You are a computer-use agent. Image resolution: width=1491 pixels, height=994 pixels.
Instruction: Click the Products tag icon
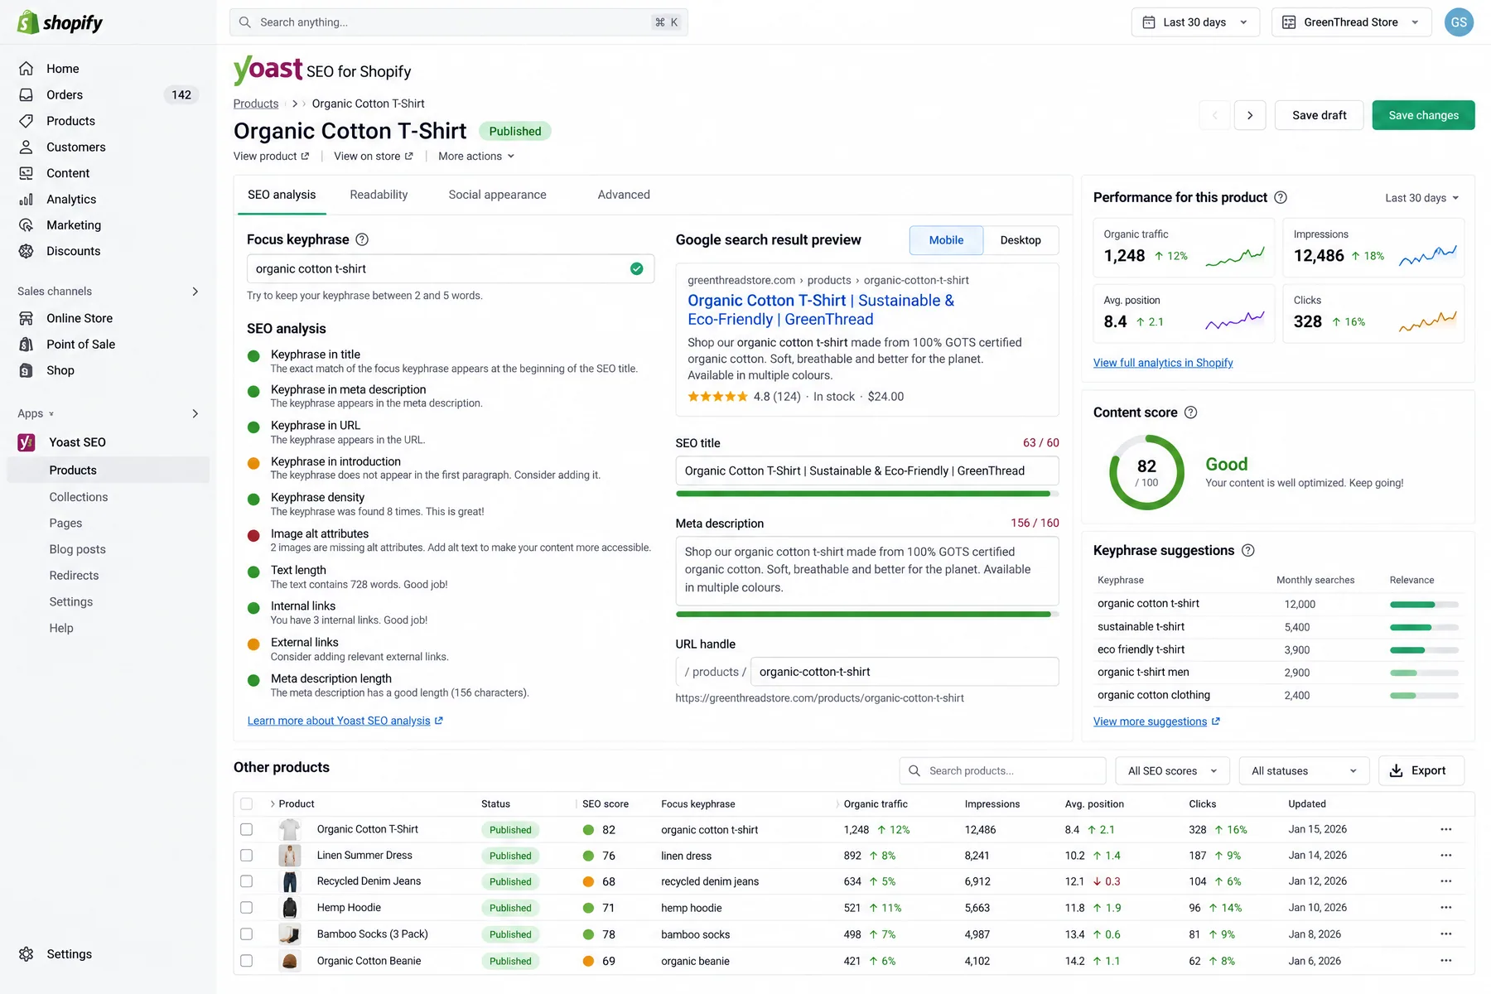click(x=27, y=121)
